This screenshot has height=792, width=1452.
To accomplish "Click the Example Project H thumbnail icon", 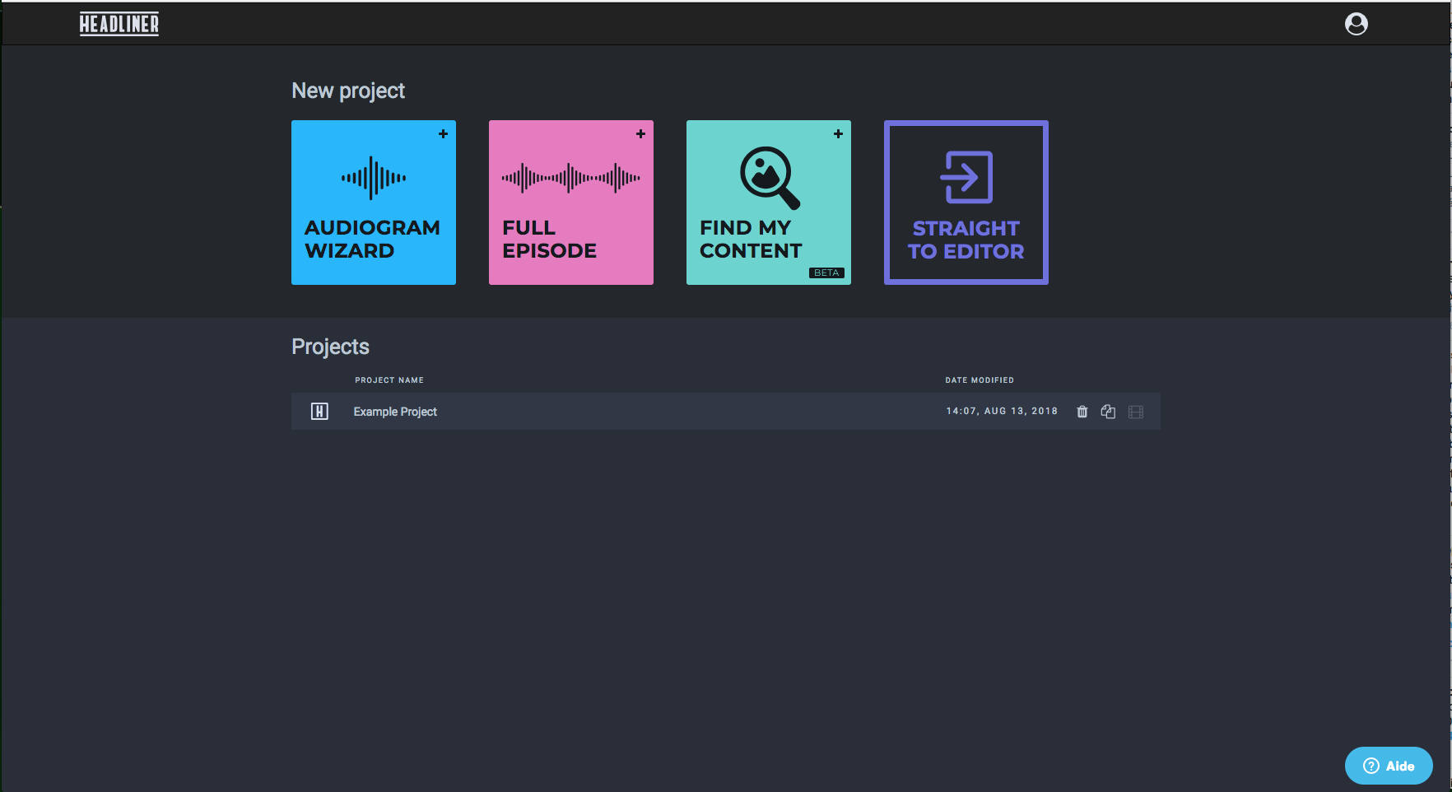I will [319, 411].
